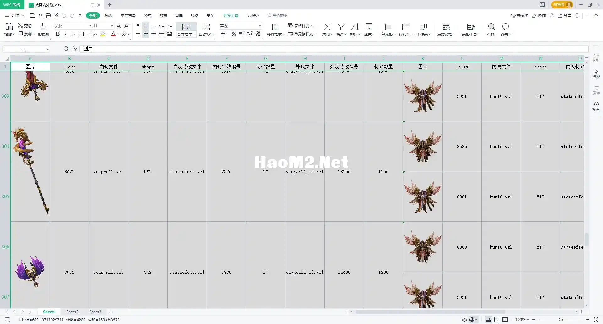Open the number format dropdown (常规)
This screenshot has height=324, width=603.
pyautogui.click(x=260, y=26)
